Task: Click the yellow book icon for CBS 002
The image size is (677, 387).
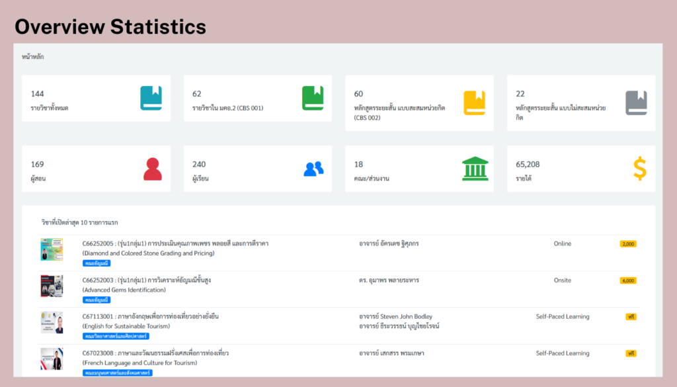Action: [474, 103]
